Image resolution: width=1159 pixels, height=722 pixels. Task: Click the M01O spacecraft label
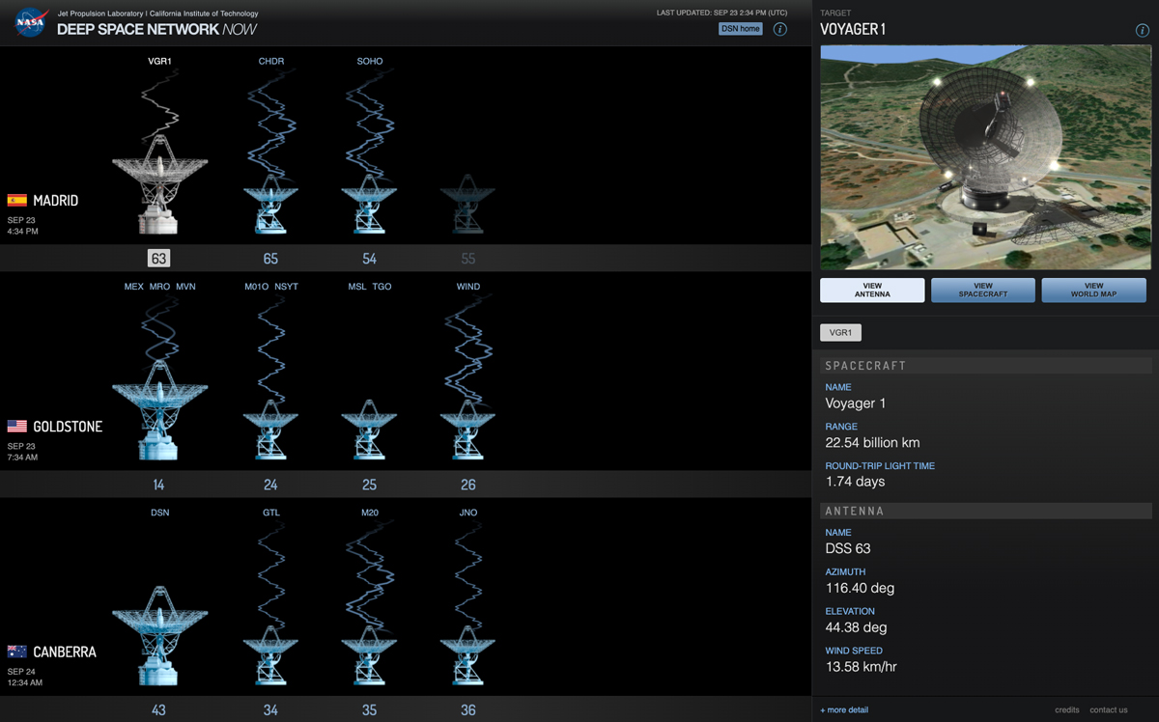pyautogui.click(x=257, y=287)
